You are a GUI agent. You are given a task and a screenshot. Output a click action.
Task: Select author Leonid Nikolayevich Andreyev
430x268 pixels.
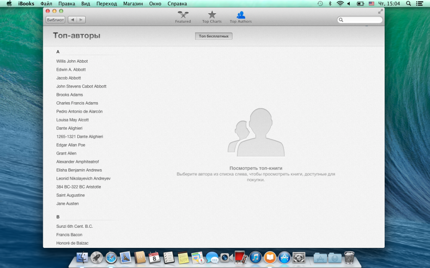[84, 178]
